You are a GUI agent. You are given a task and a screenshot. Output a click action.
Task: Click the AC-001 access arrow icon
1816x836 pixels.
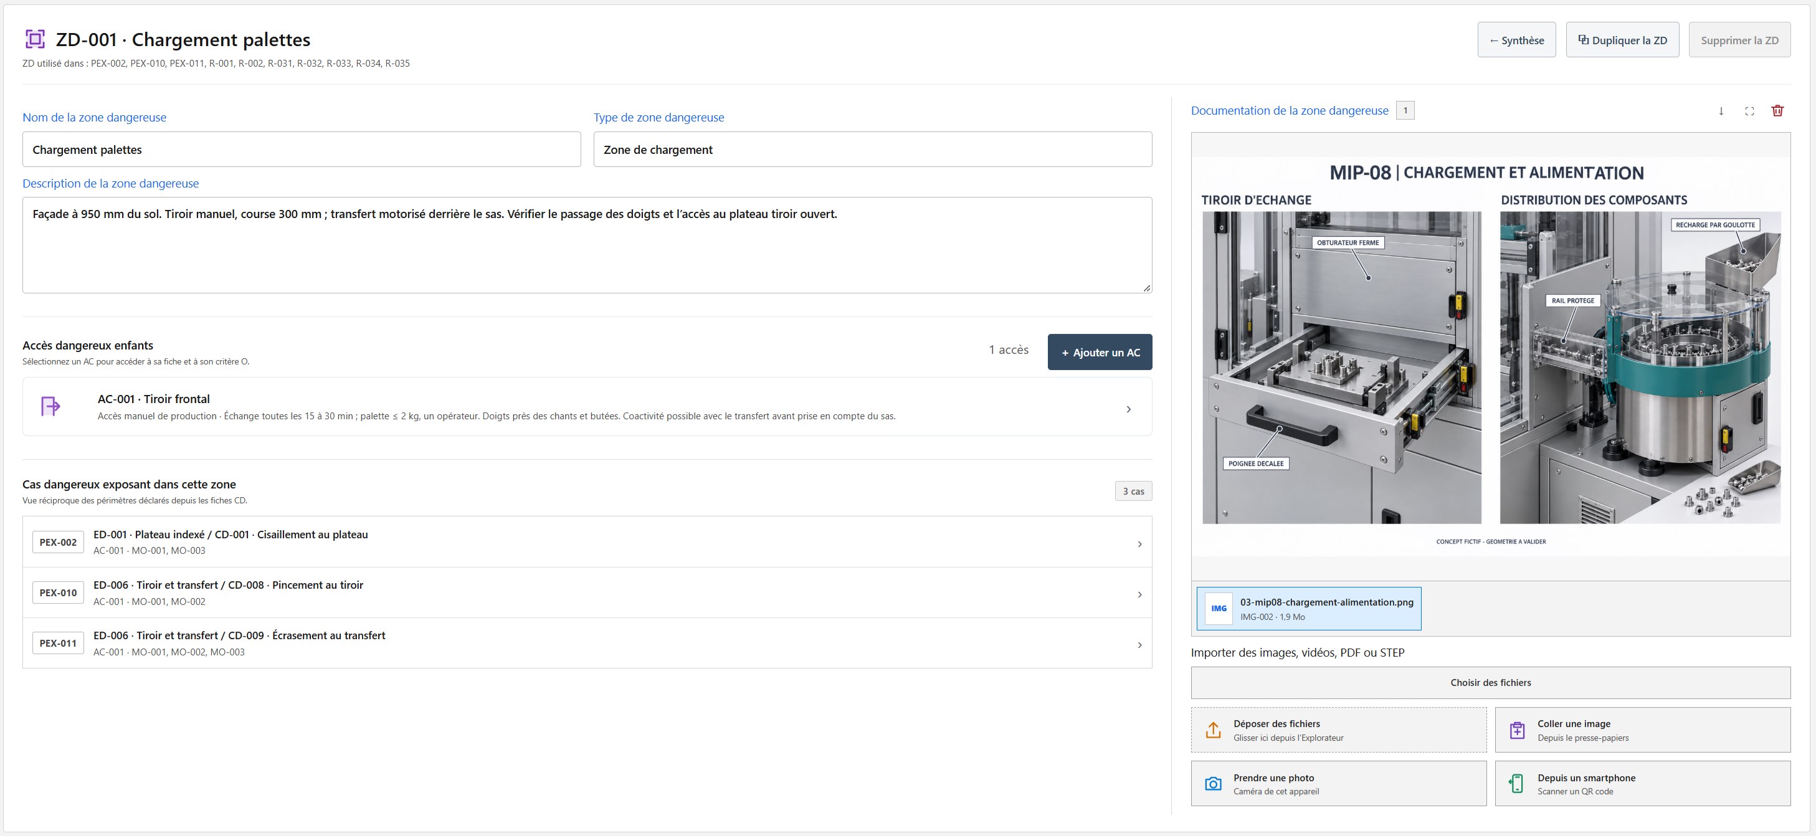click(x=50, y=406)
